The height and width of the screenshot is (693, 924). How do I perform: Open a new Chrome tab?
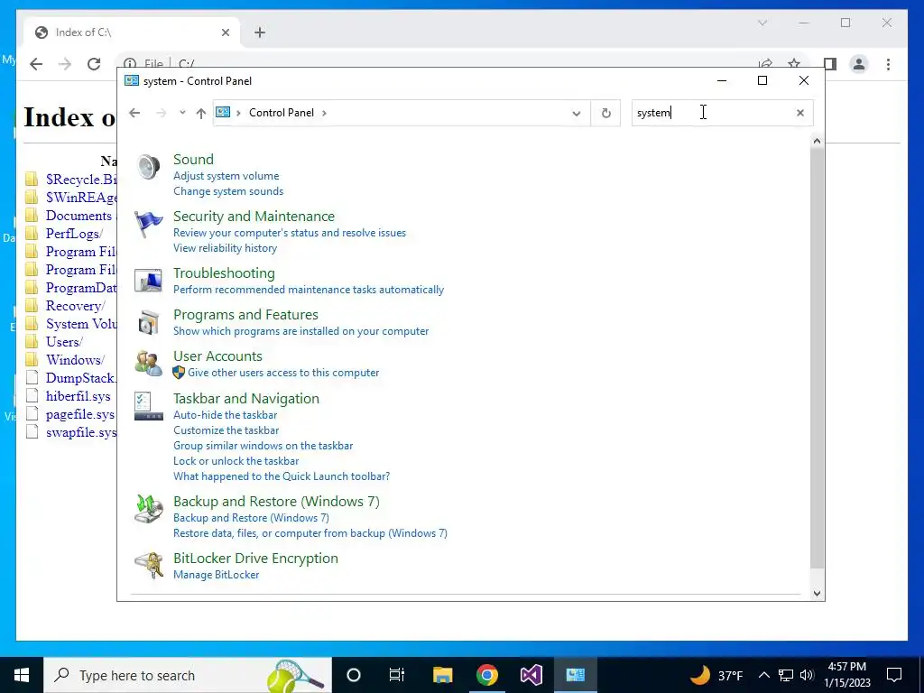tap(260, 32)
